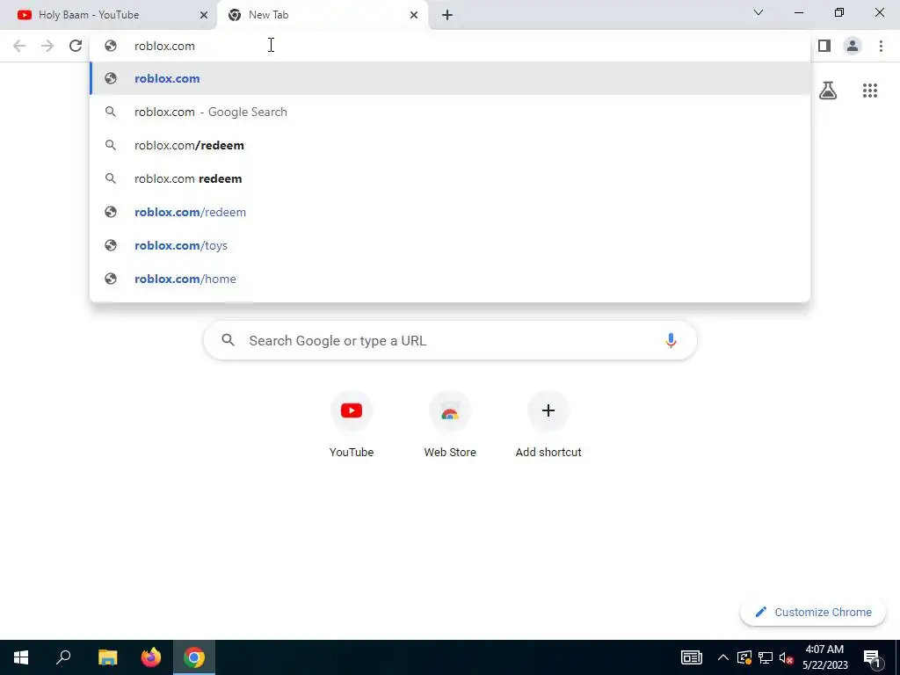Open the roblox.com/home URL suggestion
The width and height of the screenshot is (900, 675).
(x=450, y=279)
